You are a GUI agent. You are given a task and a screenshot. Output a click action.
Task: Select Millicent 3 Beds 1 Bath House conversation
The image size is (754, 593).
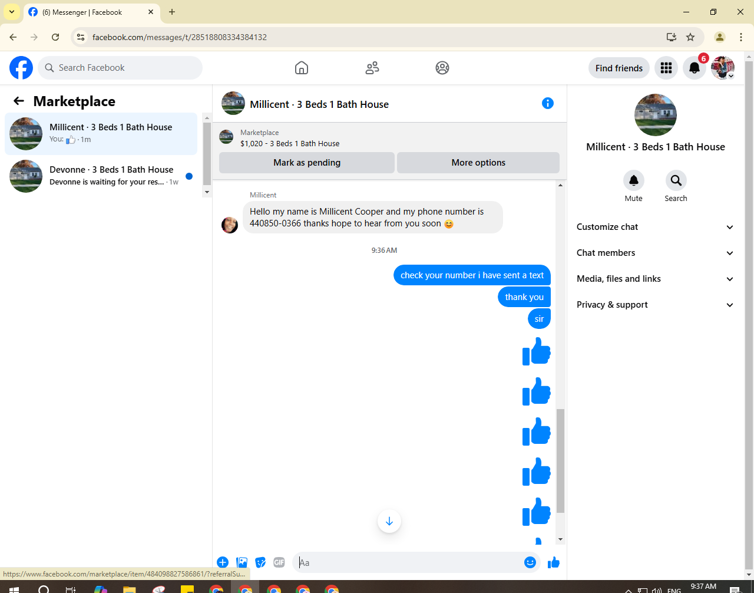tap(101, 134)
